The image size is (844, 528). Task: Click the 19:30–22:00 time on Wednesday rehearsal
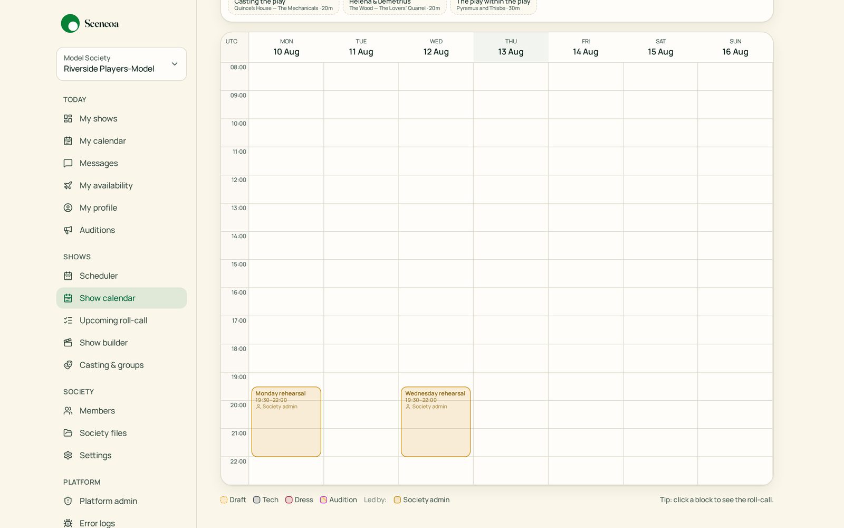(x=421, y=400)
